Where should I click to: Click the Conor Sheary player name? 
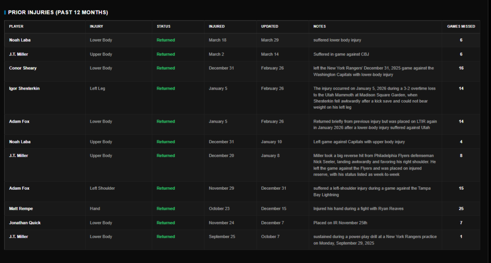tap(23, 68)
